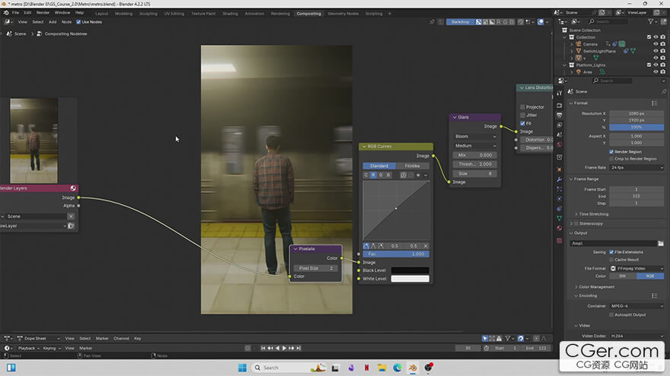The width and height of the screenshot is (670, 376).
Task: Switch to the Geometry Nodes workspace tab
Action: point(343,14)
